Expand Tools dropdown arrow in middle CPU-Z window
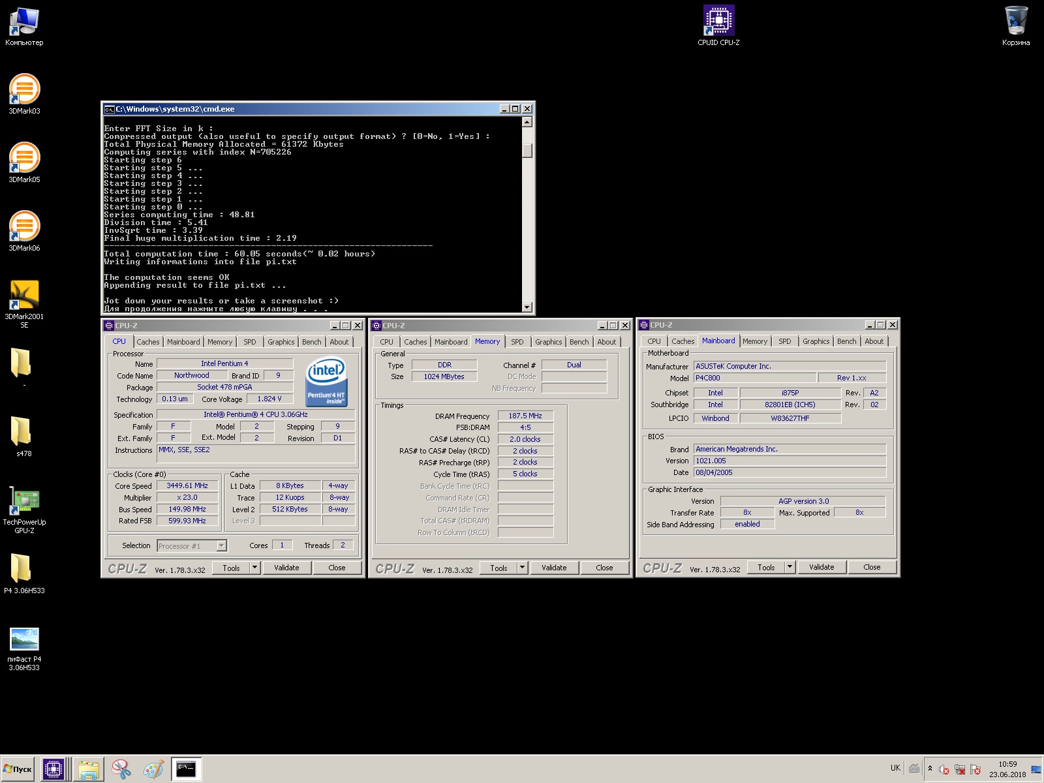 (522, 568)
